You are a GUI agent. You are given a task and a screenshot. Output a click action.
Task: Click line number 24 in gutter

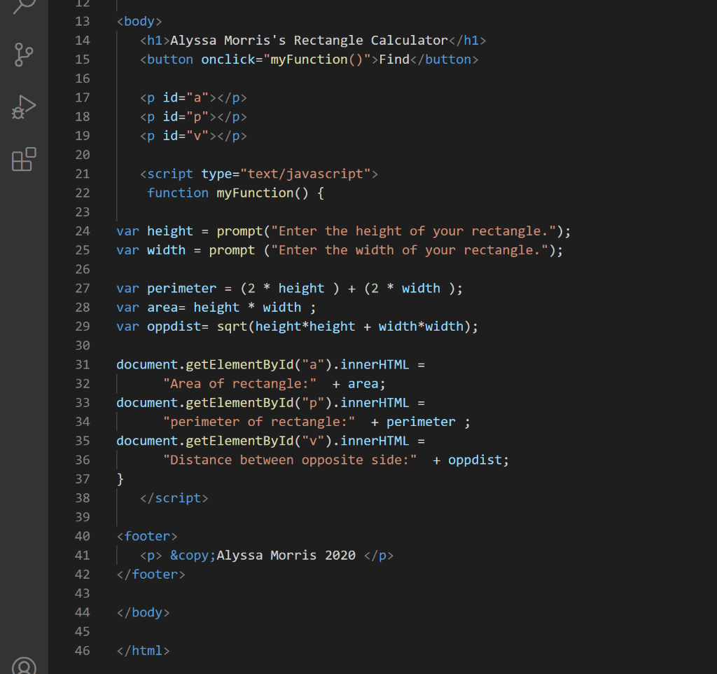click(83, 231)
